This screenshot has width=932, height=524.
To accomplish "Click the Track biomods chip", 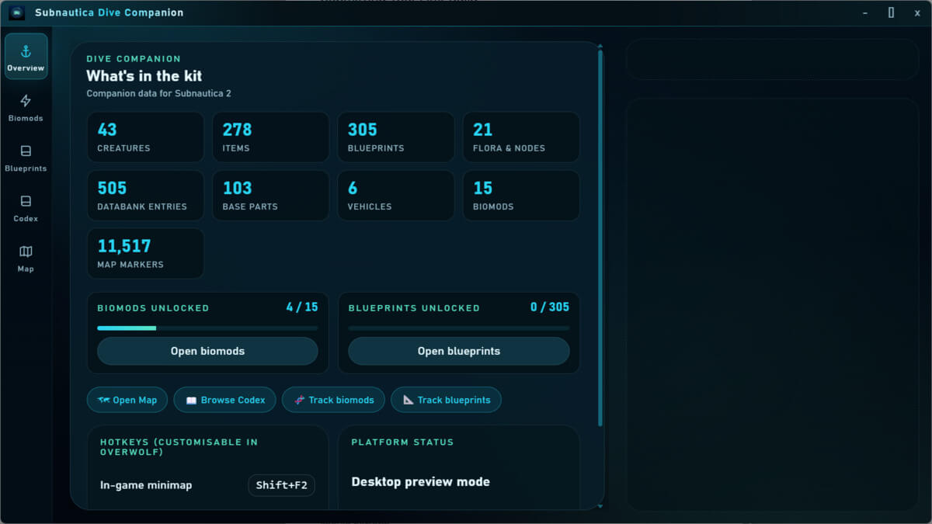I will (333, 400).
